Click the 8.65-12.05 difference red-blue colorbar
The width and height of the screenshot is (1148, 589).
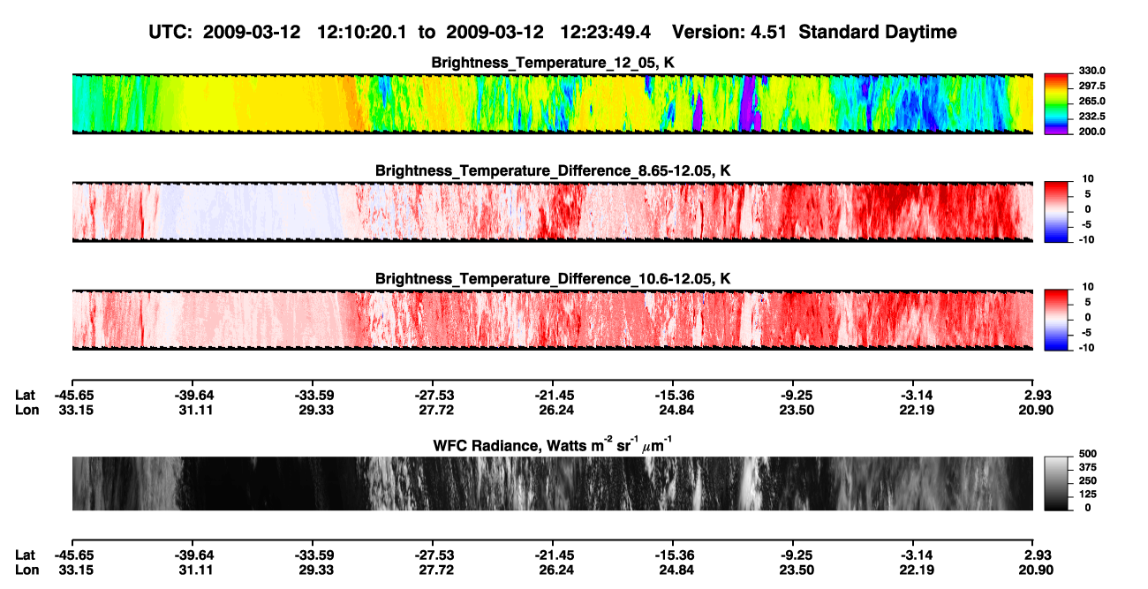1056,212
